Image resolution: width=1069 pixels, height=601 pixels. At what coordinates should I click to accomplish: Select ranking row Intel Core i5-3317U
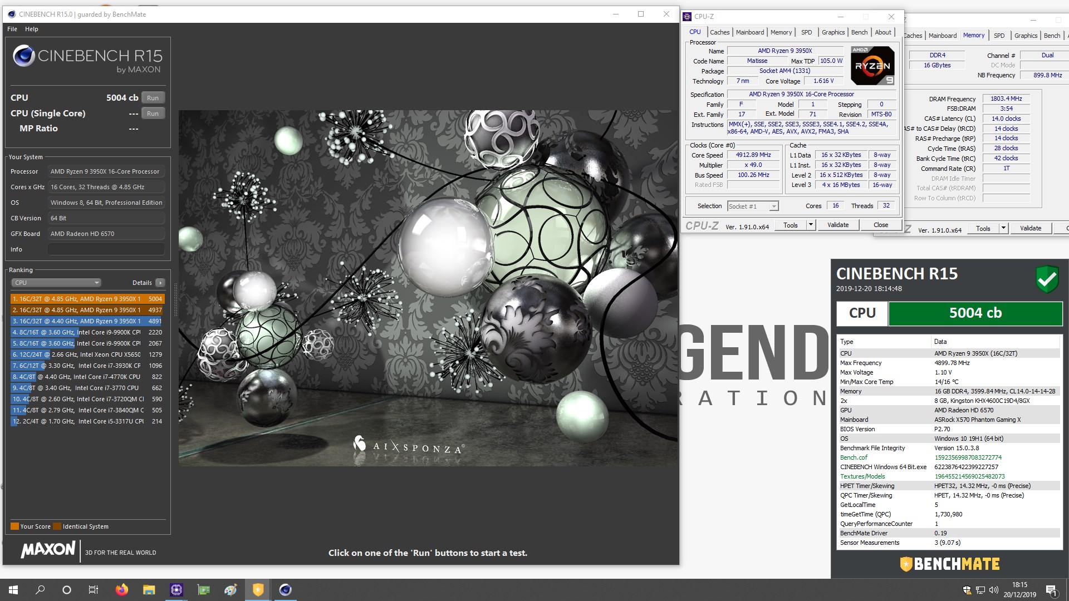(x=87, y=421)
